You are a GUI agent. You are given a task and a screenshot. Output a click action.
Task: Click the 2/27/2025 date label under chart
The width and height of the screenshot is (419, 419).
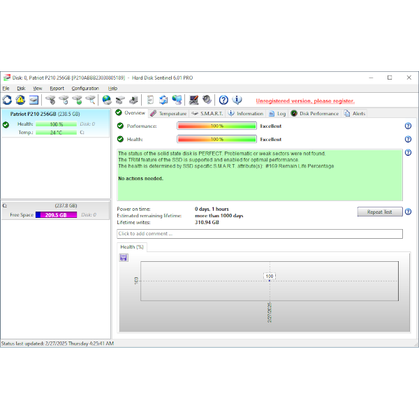[x=270, y=312]
